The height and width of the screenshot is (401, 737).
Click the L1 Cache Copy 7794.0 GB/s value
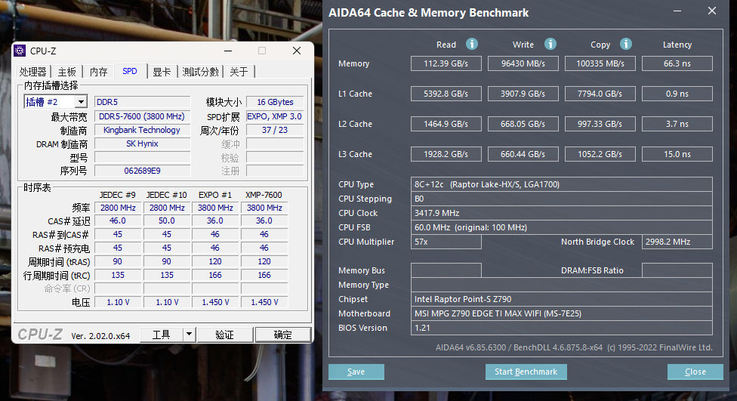coord(600,94)
